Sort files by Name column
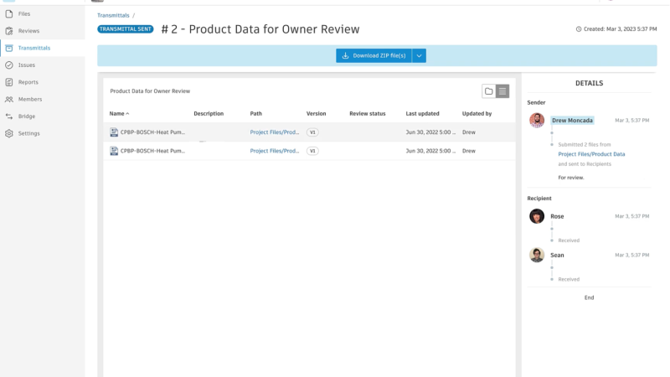This screenshot has height=377, width=670. 119,113
